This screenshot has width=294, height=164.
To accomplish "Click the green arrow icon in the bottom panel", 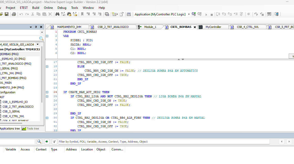I will (x=47, y=142).
